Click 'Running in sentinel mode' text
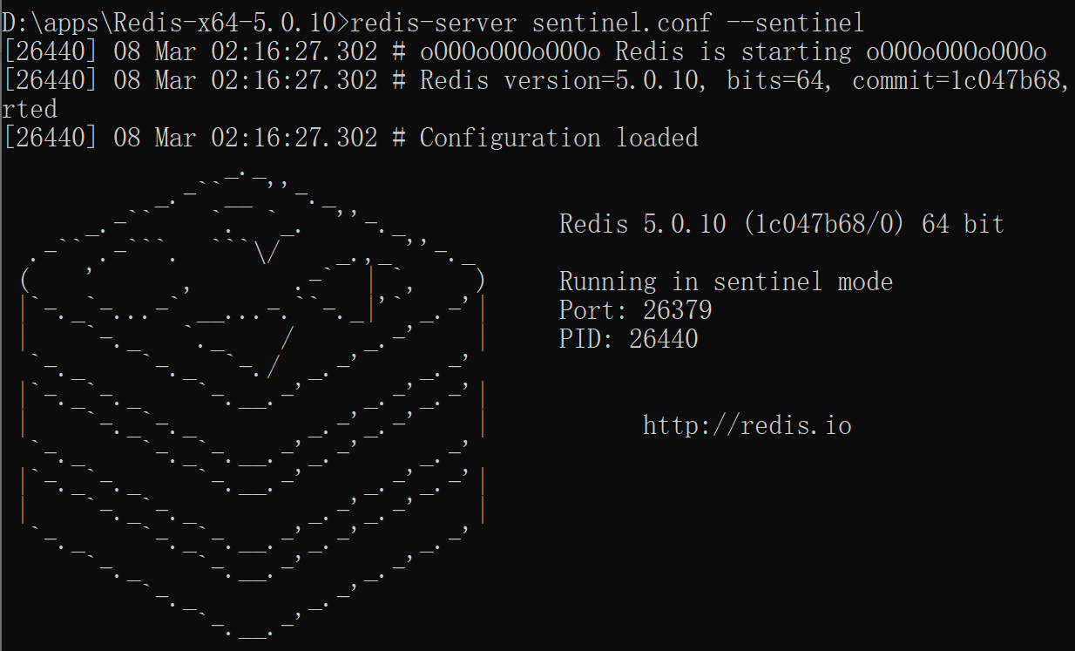 [726, 281]
